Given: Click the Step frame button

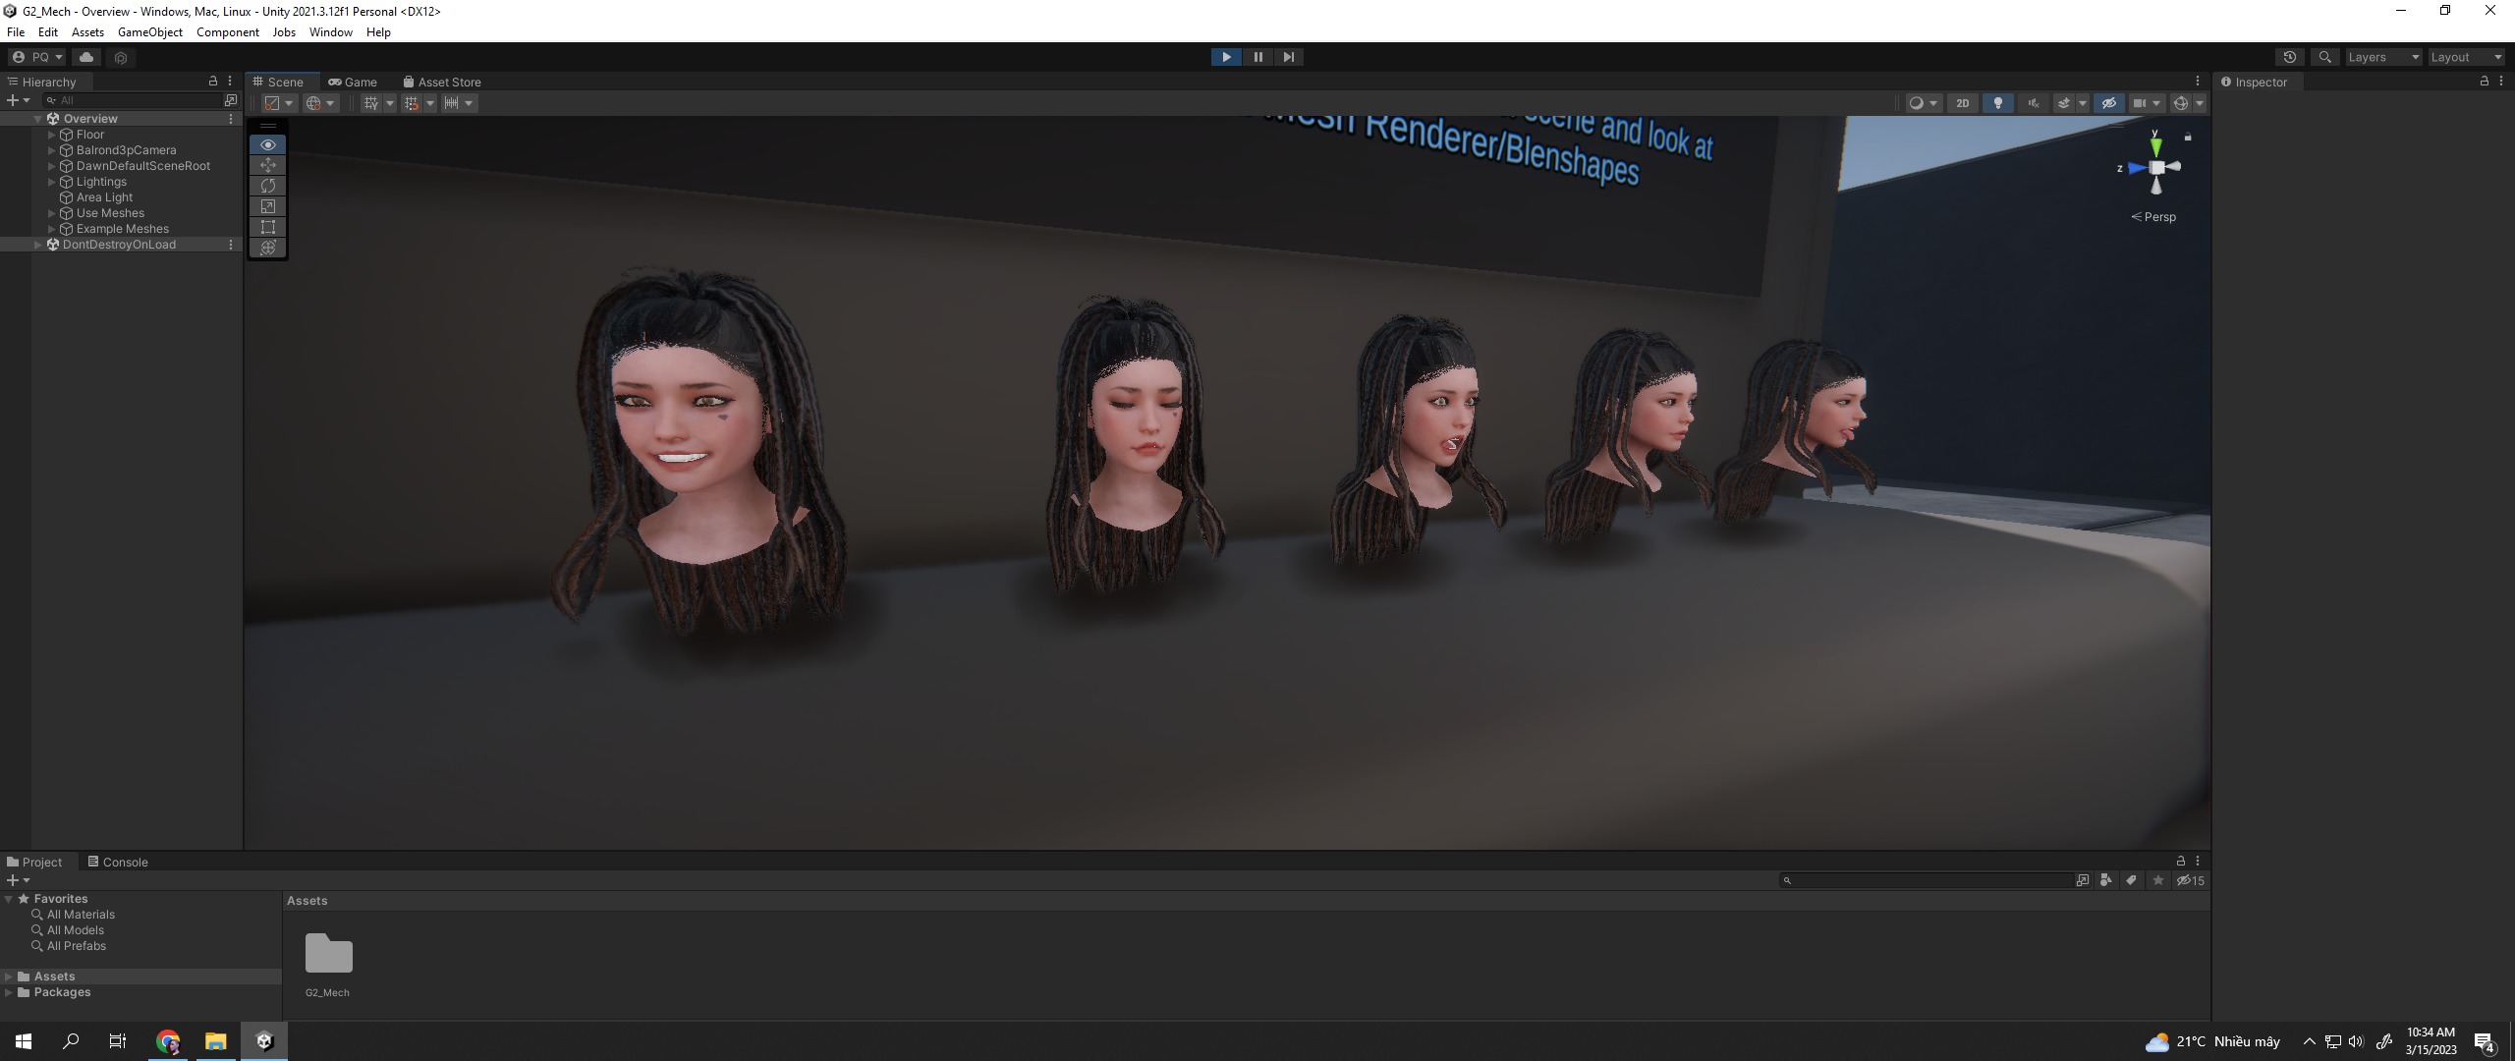Looking at the screenshot, I should (1288, 57).
